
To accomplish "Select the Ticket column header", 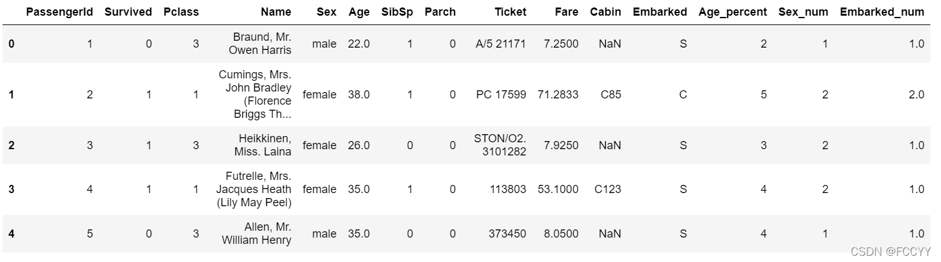I will pos(510,12).
